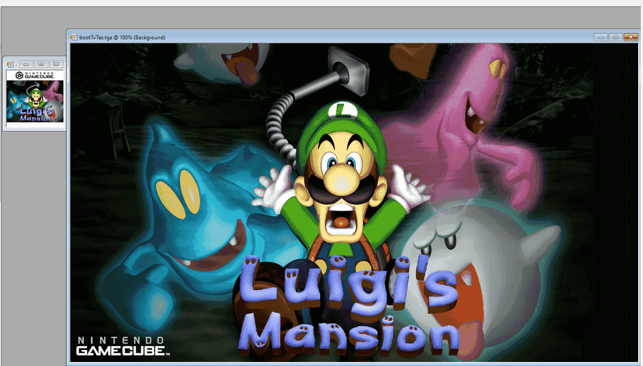Close the small GameCube image window
643x366 pixels.
(56, 64)
